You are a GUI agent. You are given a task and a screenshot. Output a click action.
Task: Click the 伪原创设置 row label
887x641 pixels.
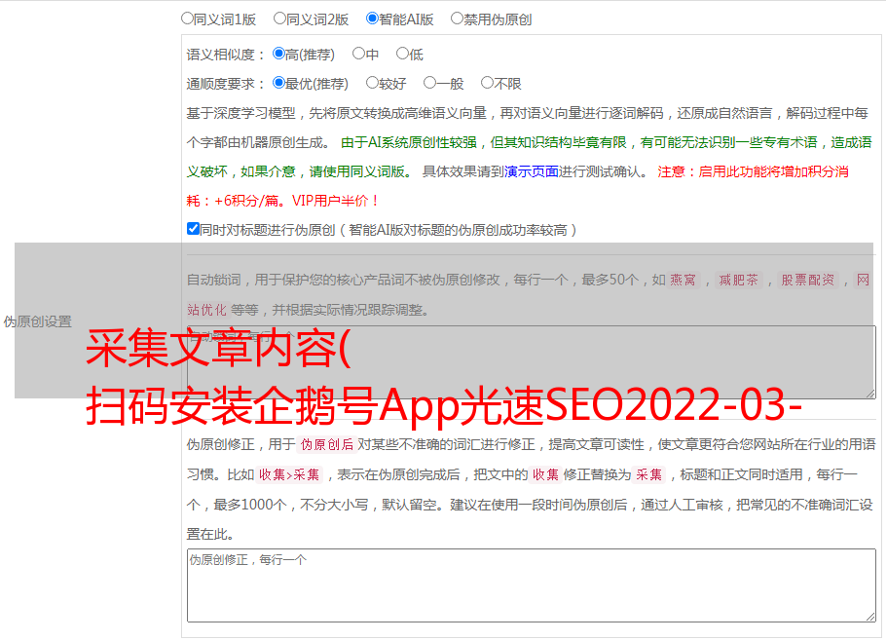click(38, 321)
